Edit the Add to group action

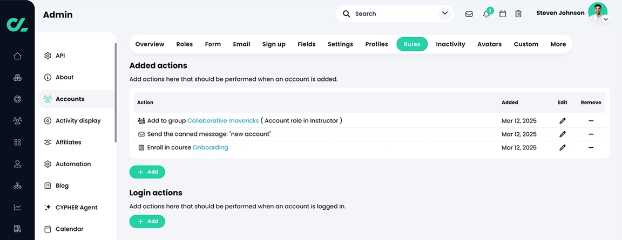562,121
